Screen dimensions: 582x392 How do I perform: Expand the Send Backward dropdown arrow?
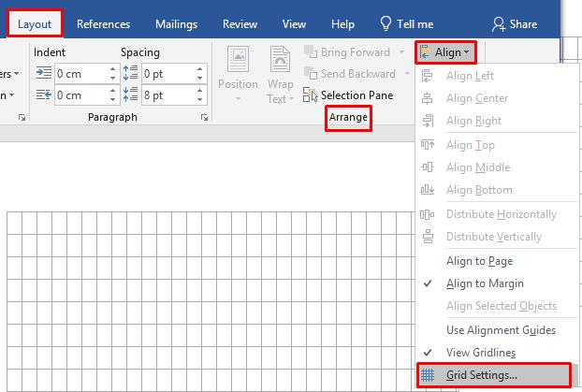pyautogui.click(x=408, y=74)
